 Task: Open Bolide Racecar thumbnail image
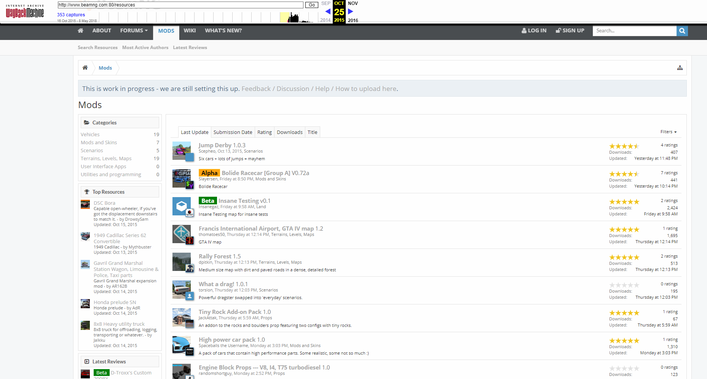pyautogui.click(x=182, y=178)
